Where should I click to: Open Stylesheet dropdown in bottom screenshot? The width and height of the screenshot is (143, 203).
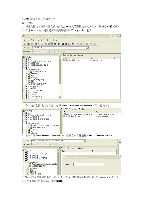[x=47, y=144]
